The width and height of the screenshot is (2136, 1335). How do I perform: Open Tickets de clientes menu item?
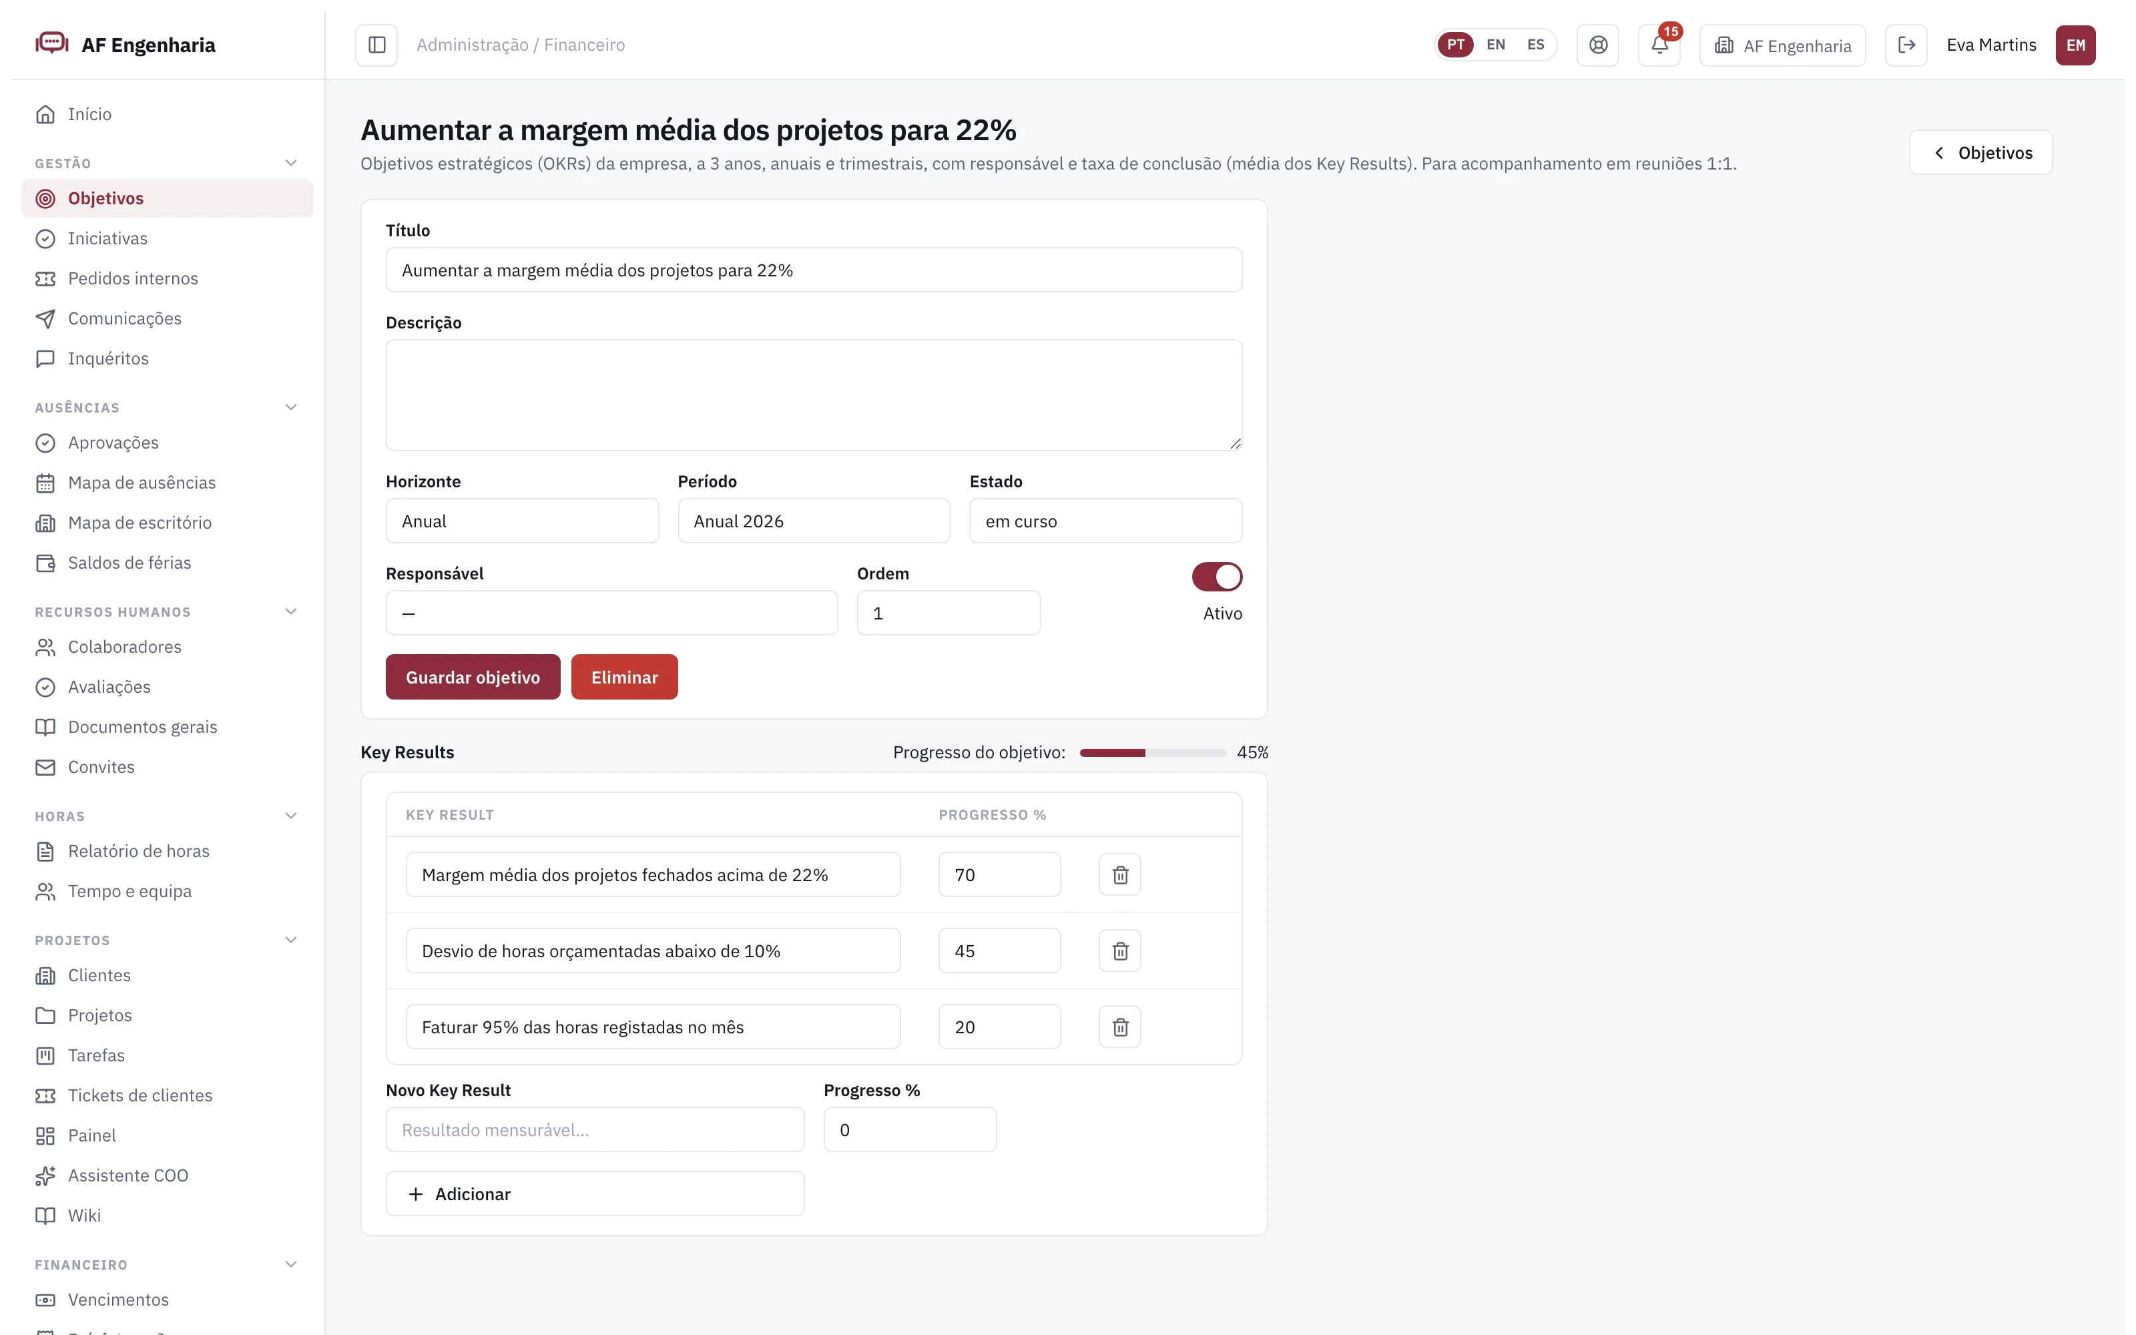(167, 1096)
